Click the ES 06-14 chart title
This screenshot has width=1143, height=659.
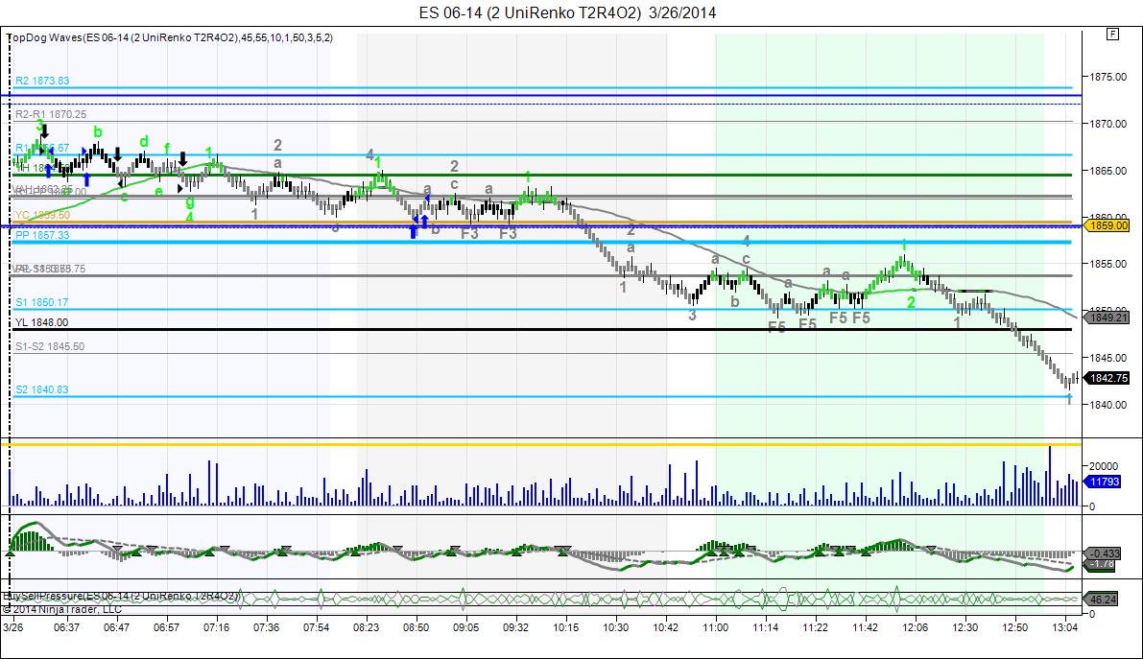567,12
